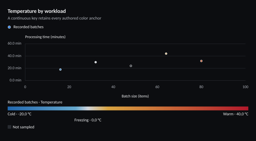Click the x-axis tick label '0'
Viewport: 256px width, 141px height.
pos(25,87)
